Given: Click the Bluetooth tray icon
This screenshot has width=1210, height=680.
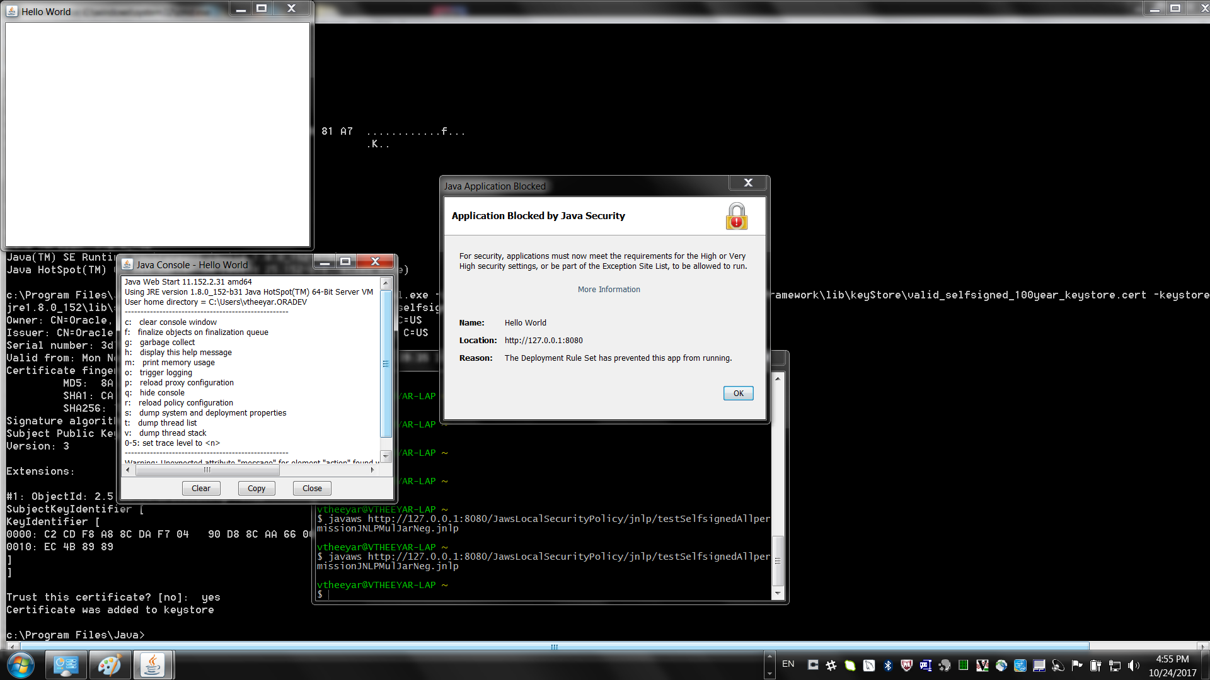Looking at the screenshot, I should (x=888, y=666).
